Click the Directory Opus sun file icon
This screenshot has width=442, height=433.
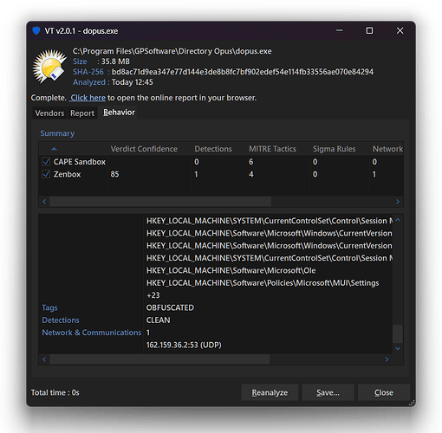coord(49,67)
